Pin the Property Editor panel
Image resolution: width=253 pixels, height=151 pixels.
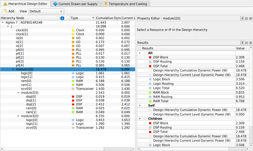(242, 18)
